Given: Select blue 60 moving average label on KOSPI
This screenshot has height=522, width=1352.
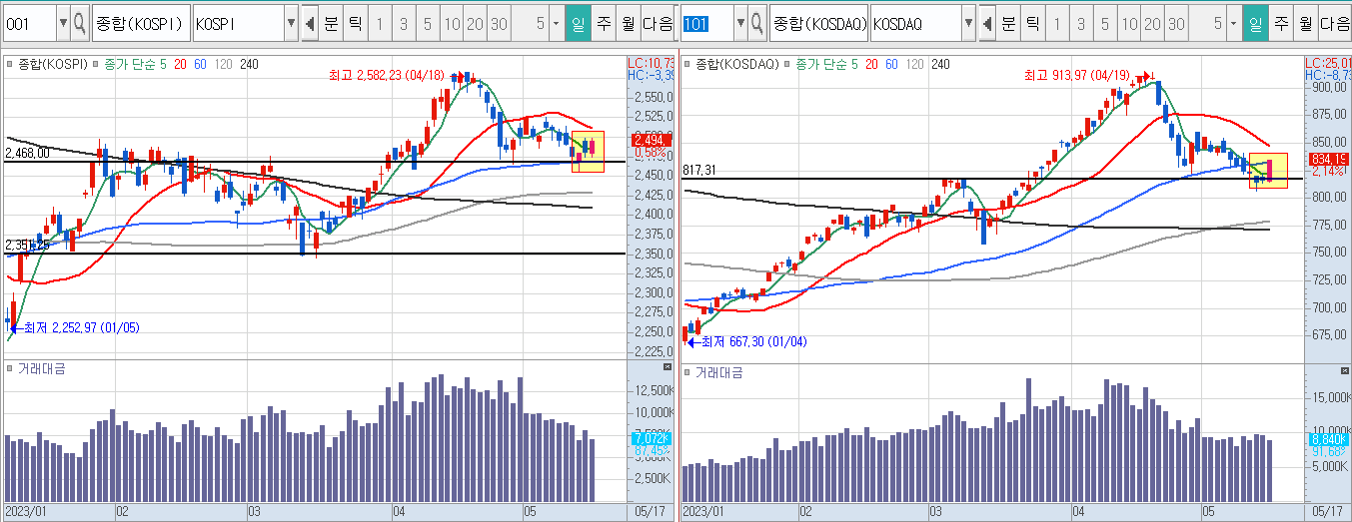Looking at the screenshot, I should point(201,64).
